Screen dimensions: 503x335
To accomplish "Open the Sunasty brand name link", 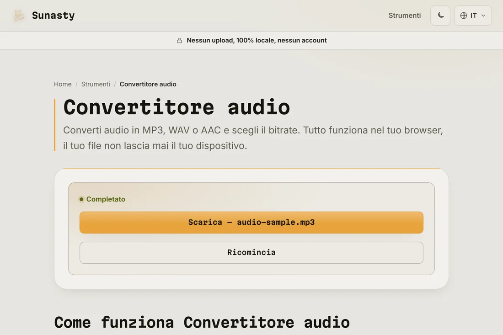I will pyautogui.click(x=53, y=16).
